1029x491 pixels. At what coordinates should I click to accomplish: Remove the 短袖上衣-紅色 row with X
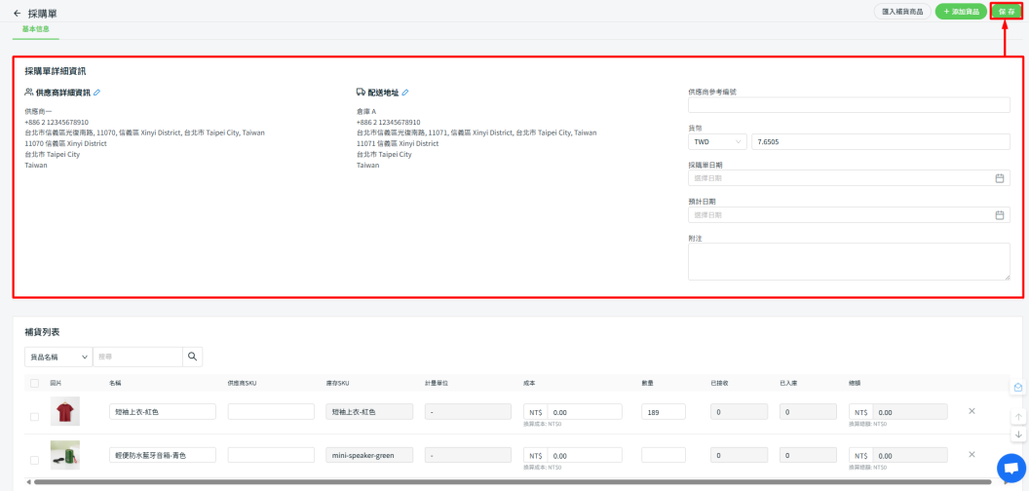click(972, 411)
